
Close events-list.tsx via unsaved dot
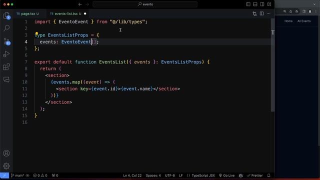tap(85, 13)
